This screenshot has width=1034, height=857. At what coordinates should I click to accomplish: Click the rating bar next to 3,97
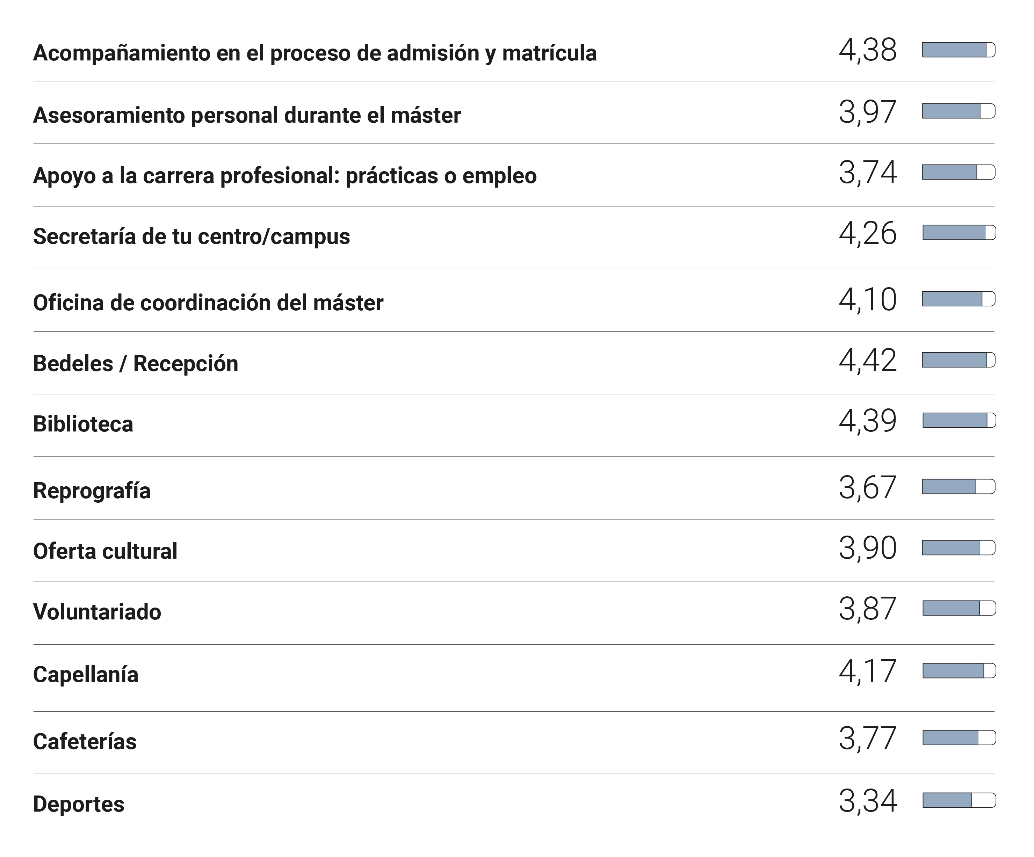tap(958, 111)
